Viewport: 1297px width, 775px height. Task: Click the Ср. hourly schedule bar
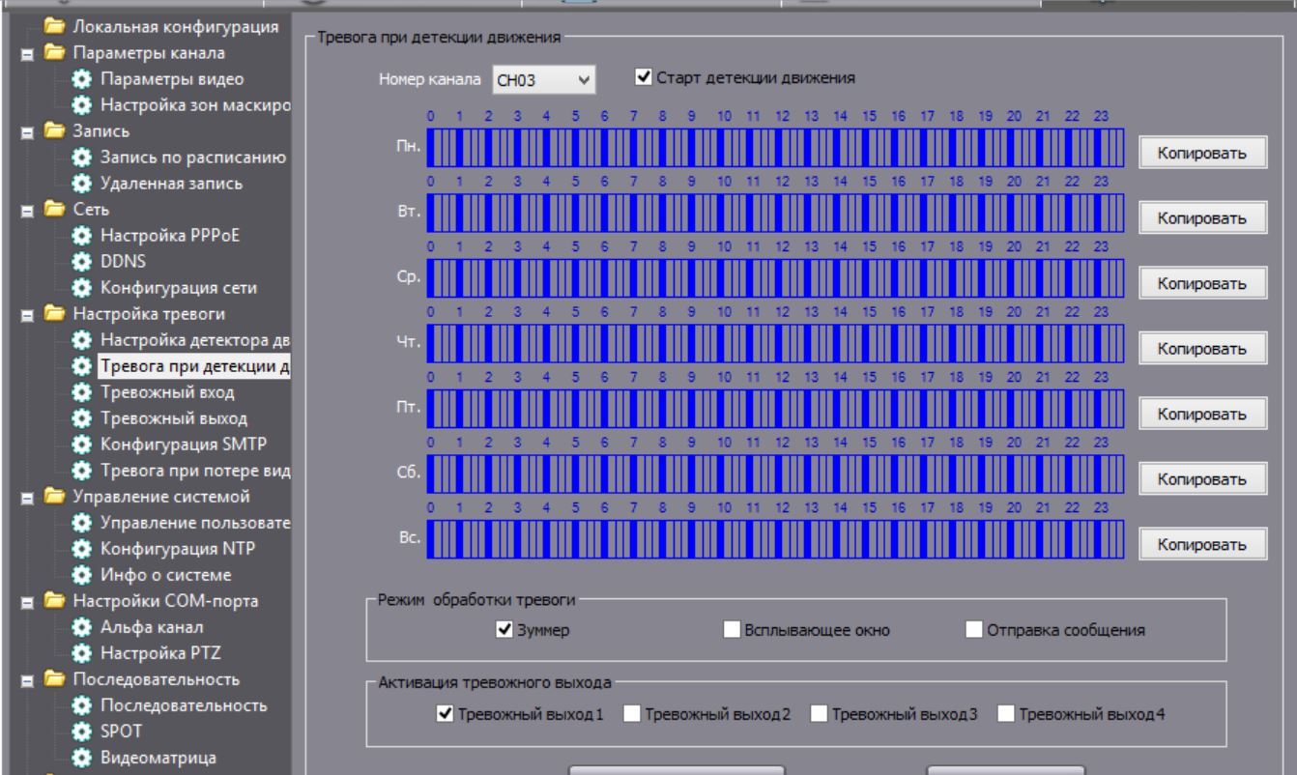(x=776, y=278)
